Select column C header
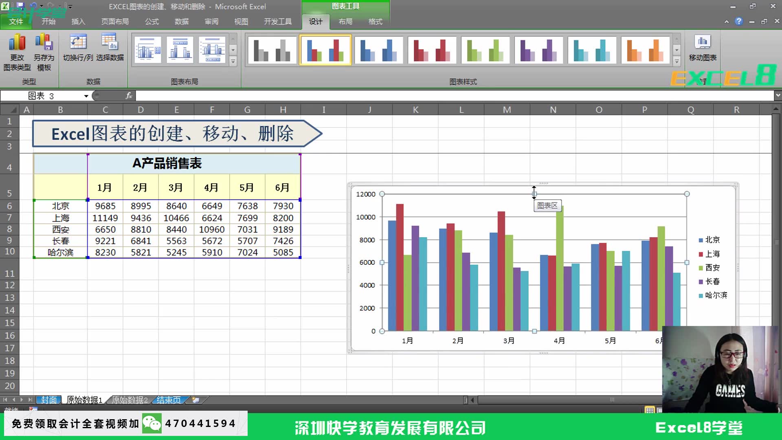 [105, 110]
